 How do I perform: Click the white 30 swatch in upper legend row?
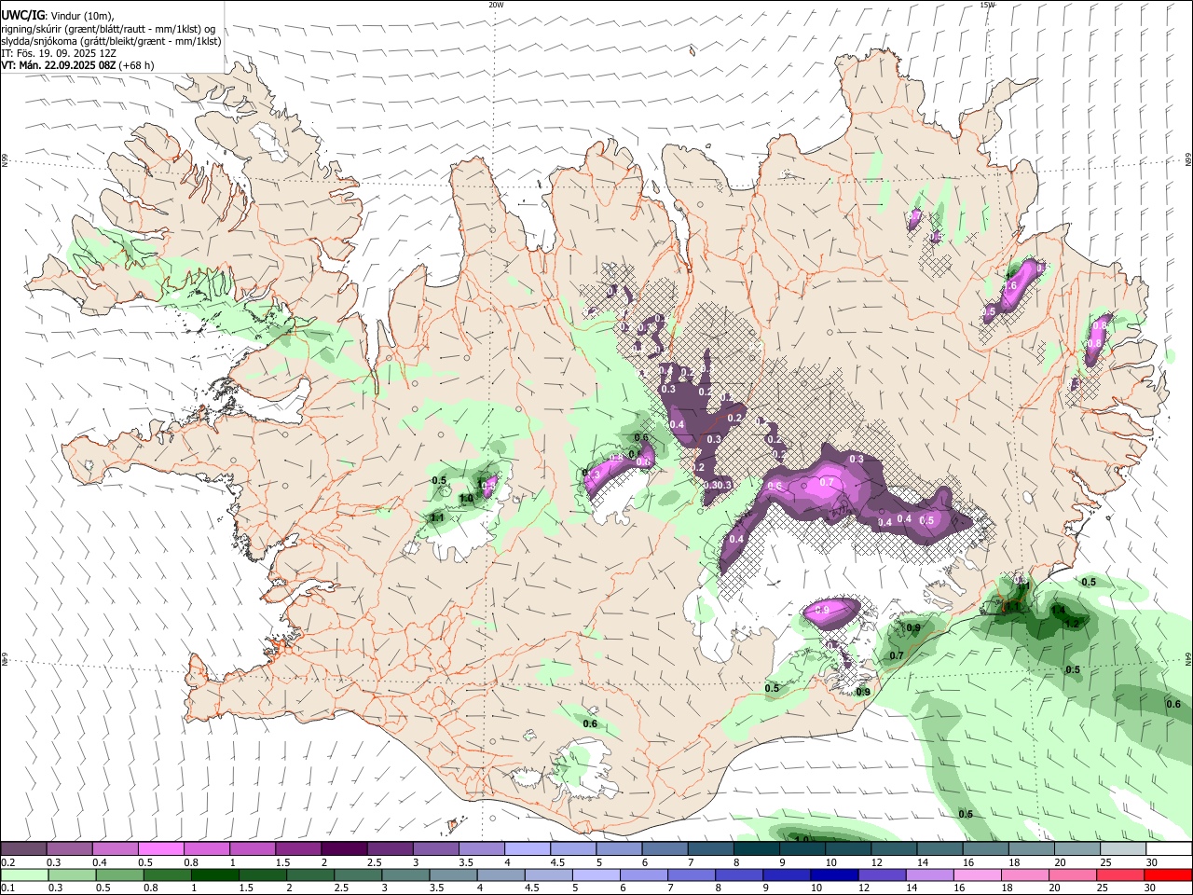[x=1169, y=849]
